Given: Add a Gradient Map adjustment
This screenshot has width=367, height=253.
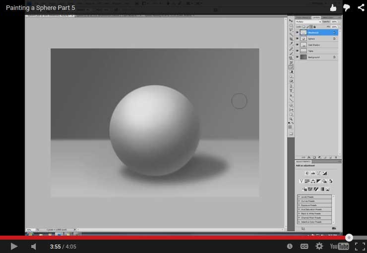Looking at the screenshot, I should coord(322,189).
